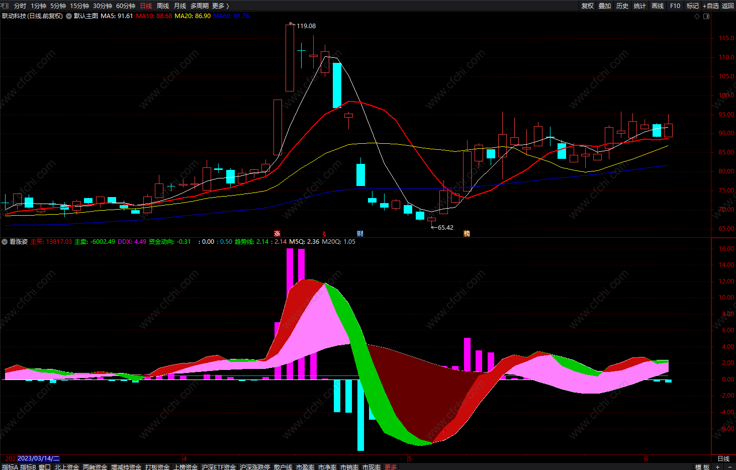Click the 榜 ranking marker

click(x=467, y=234)
